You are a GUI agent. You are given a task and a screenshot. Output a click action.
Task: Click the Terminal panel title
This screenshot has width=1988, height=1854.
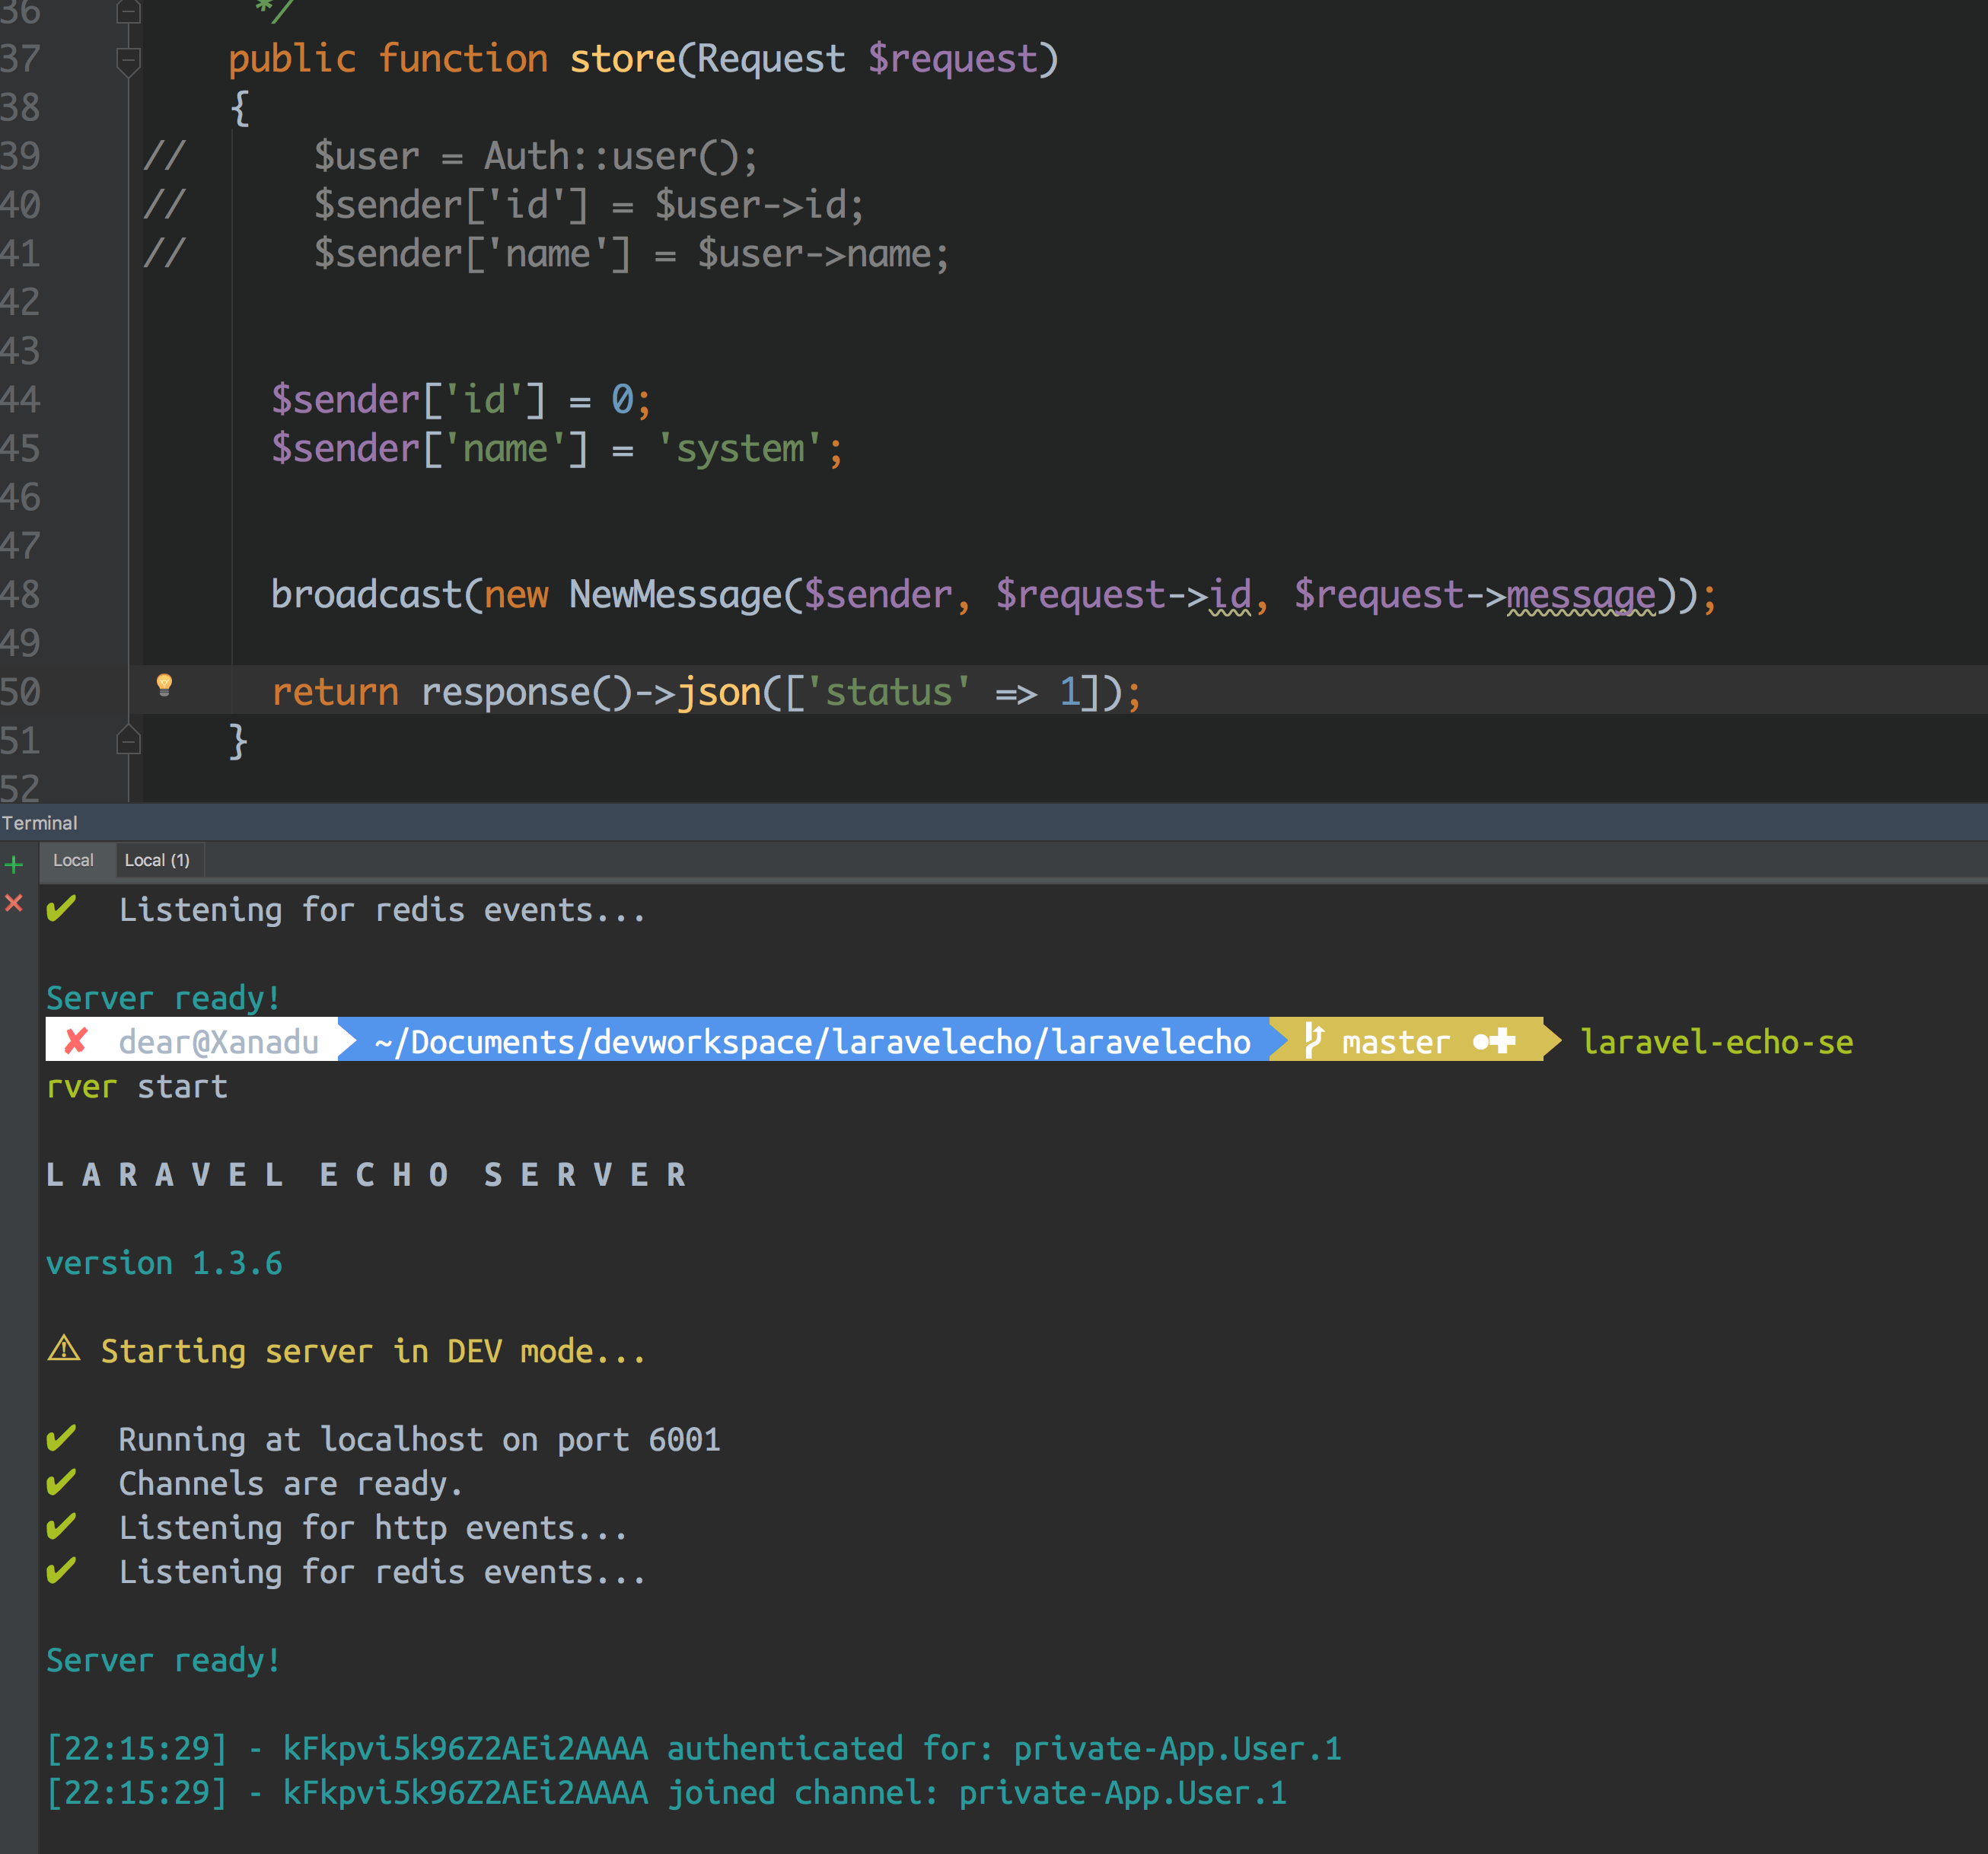point(40,823)
